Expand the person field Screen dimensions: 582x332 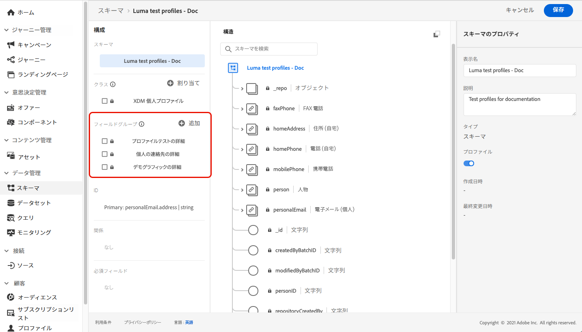tap(242, 190)
